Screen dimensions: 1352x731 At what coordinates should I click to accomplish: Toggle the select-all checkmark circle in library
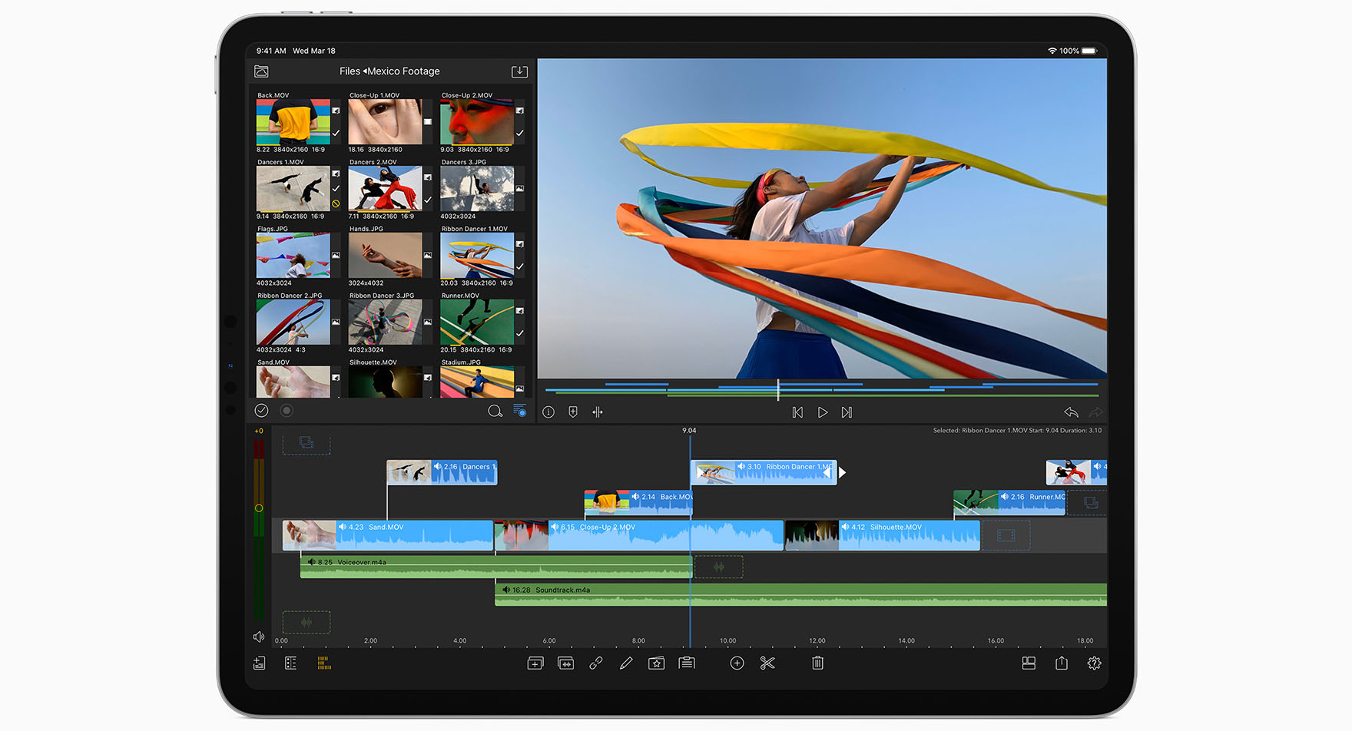[261, 411]
